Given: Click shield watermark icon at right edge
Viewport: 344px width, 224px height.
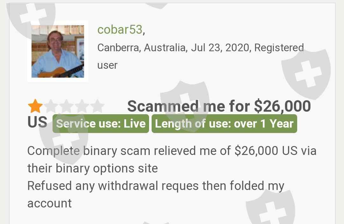Looking at the screenshot, I should [x=307, y=74].
